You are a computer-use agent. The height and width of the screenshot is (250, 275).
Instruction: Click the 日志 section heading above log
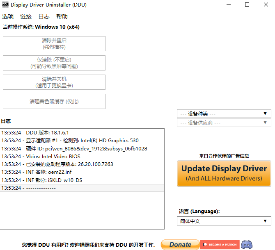pos(6,121)
